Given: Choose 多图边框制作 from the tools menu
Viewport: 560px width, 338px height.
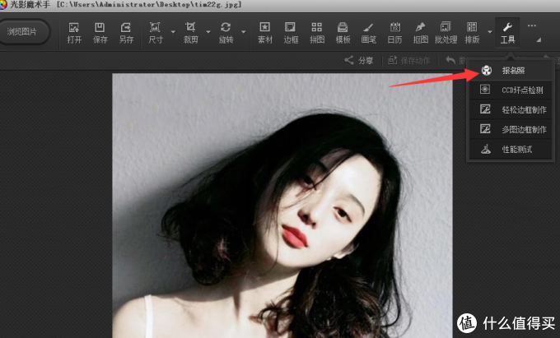Looking at the screenshot, I should [x=511, y=129].
